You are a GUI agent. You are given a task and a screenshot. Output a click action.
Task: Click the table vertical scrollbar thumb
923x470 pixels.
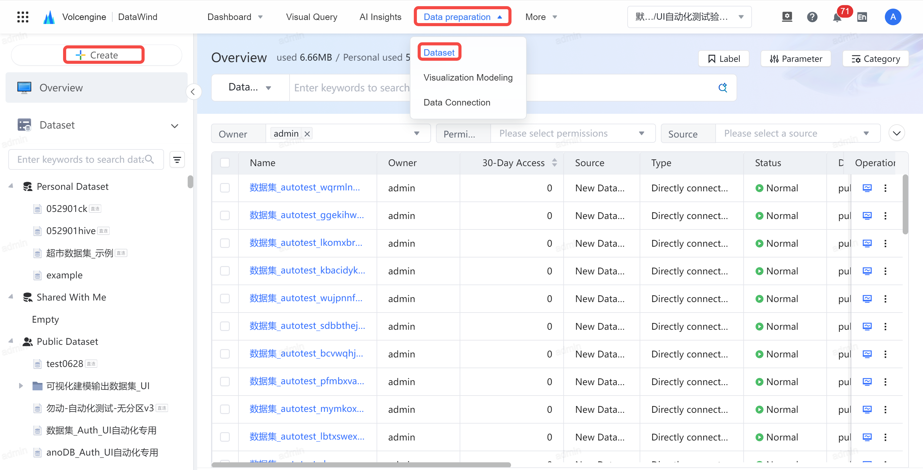point(905,204)
